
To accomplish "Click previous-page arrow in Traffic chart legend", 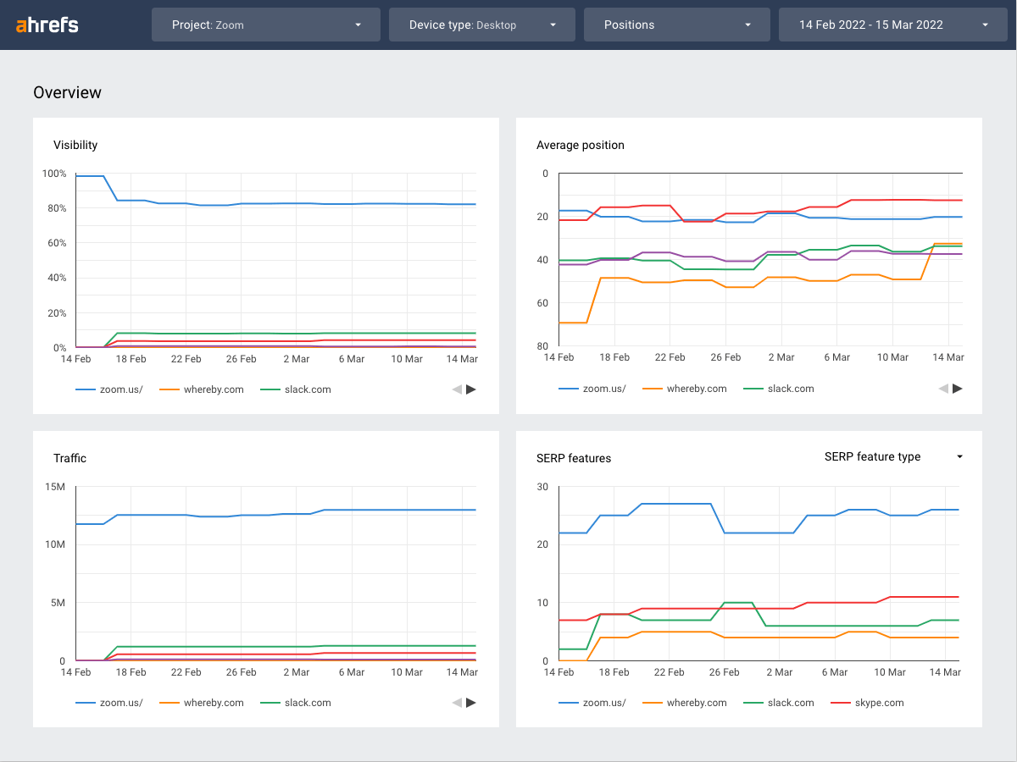I will pyautogui.click(x=458, y=702).
